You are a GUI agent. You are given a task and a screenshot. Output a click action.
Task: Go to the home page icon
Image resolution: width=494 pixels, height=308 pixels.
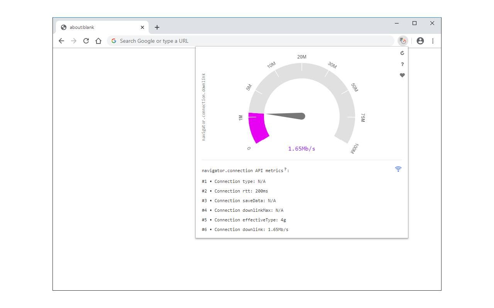pos(98,41)
